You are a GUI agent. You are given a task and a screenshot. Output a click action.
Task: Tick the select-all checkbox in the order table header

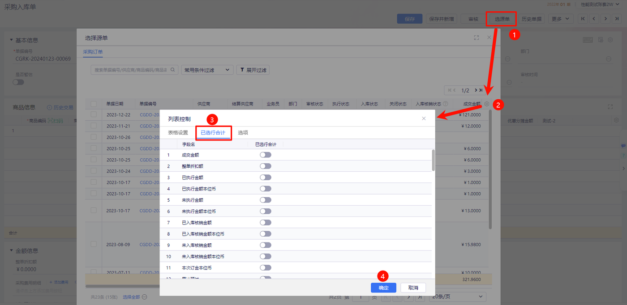(x=94, y=104)
